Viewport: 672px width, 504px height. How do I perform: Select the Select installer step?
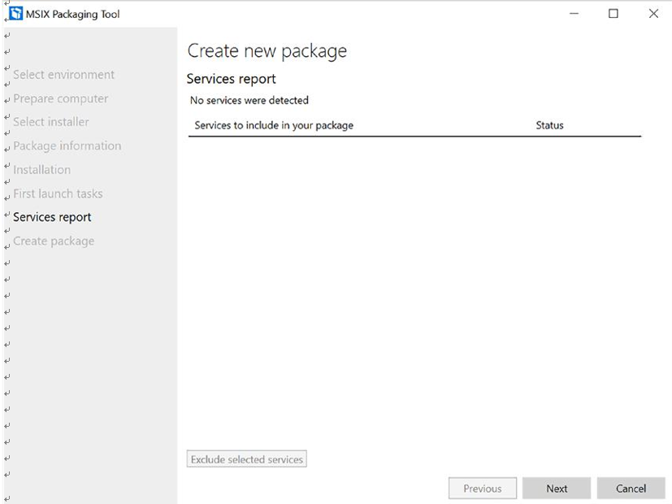(51, 122)
